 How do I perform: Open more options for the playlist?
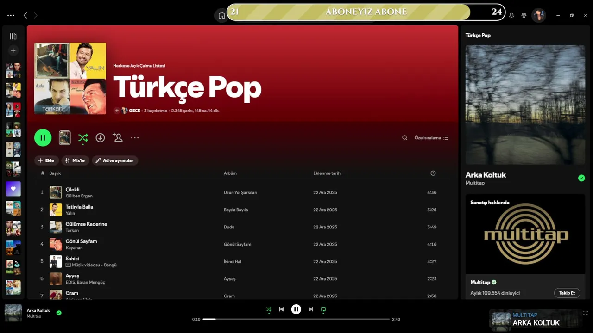tap(135, 137)
